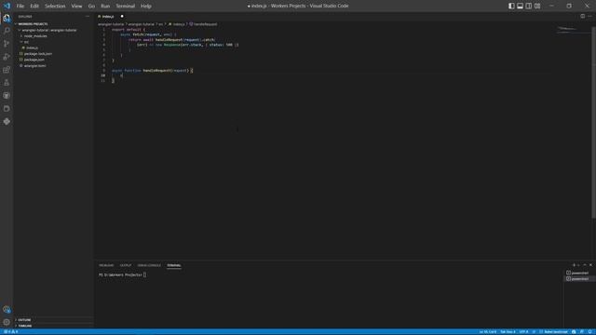596x335 pixels.
Task: Open editor More Actions ellipsis
Action: coord(589,17)
